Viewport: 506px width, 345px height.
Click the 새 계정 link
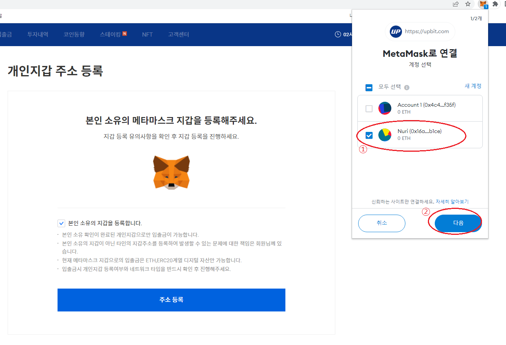[x=473, y=86]
